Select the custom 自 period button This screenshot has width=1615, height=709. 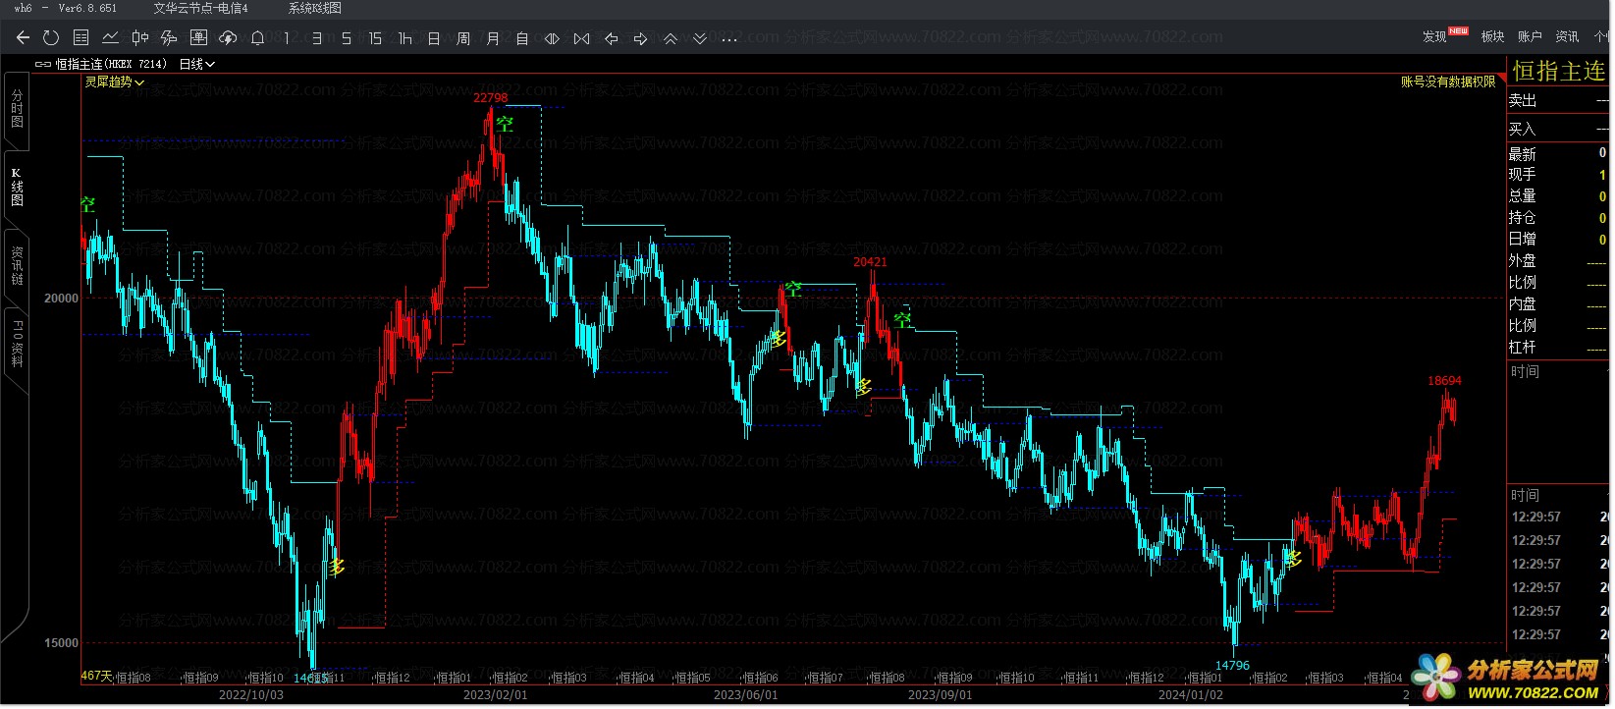(x=522, y=38)
